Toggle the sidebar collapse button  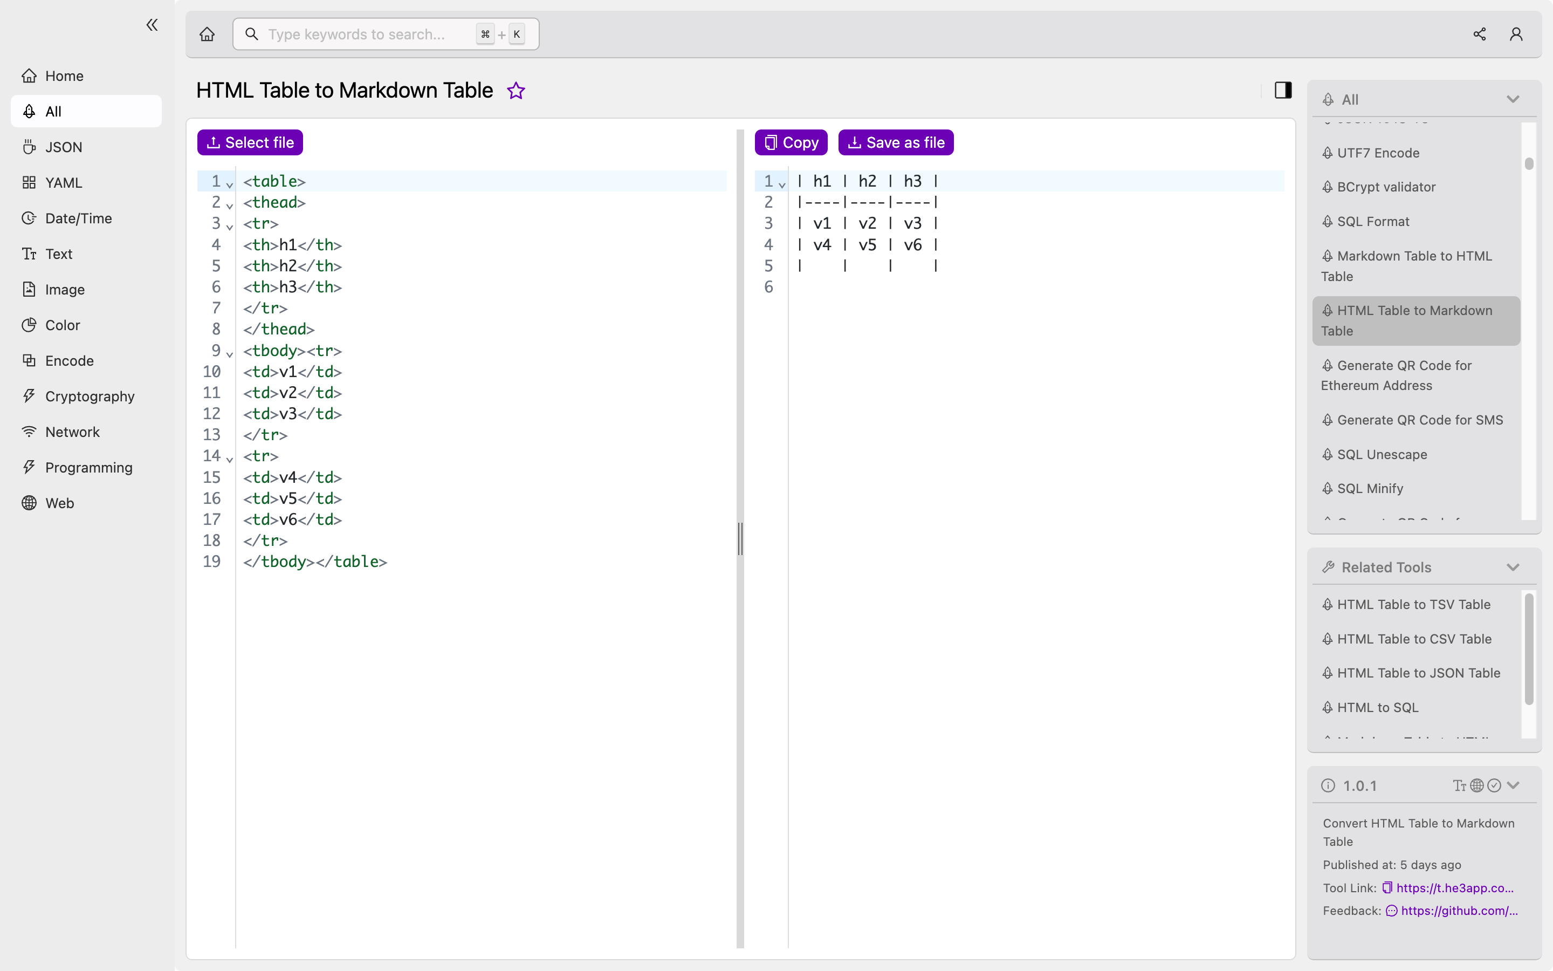152,25
